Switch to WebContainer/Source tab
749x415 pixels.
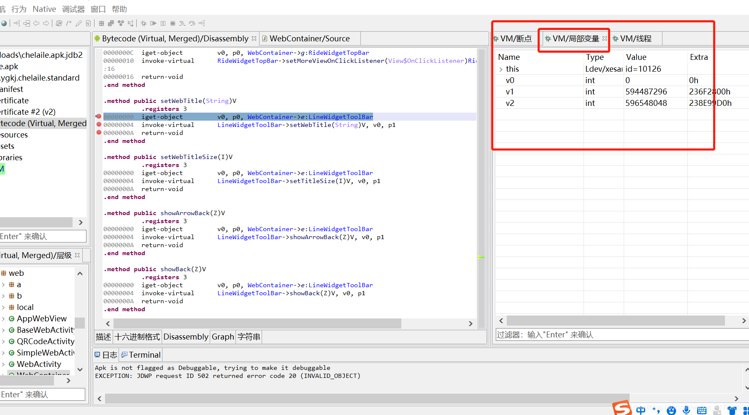coord(310,38)
